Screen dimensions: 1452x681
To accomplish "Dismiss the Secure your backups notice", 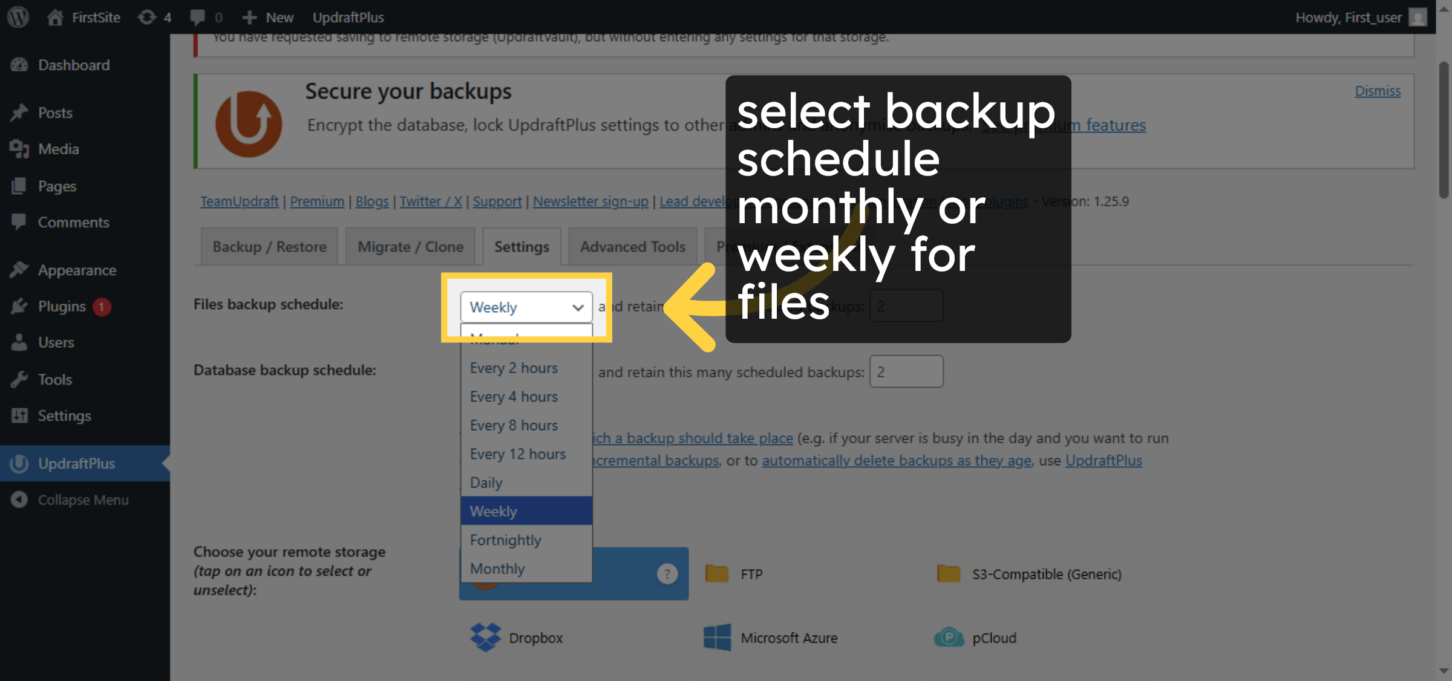I will click(1377, 90).
